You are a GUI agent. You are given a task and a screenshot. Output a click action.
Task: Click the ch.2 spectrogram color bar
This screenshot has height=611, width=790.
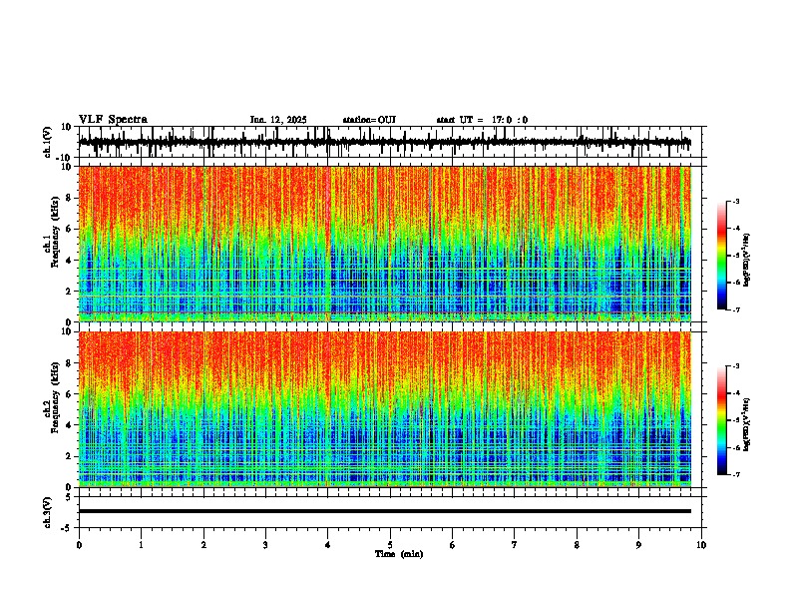tap(722, 420)
